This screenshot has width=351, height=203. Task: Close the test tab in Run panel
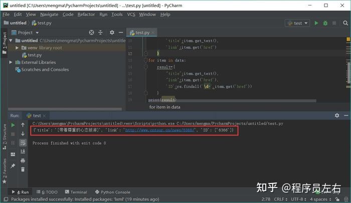(44, 115)
